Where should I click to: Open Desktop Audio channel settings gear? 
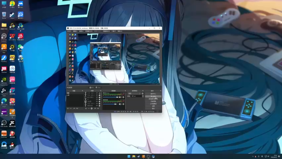[123, 104]
